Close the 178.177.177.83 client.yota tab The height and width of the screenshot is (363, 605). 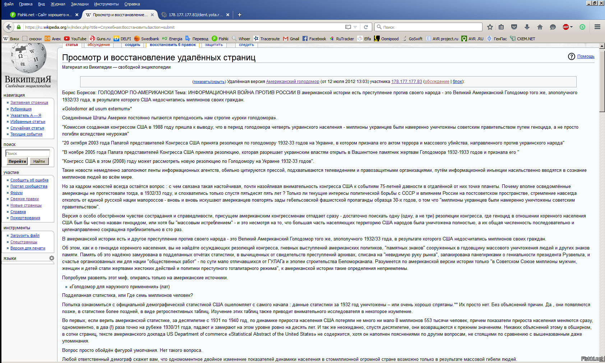(x=228, y=15)
